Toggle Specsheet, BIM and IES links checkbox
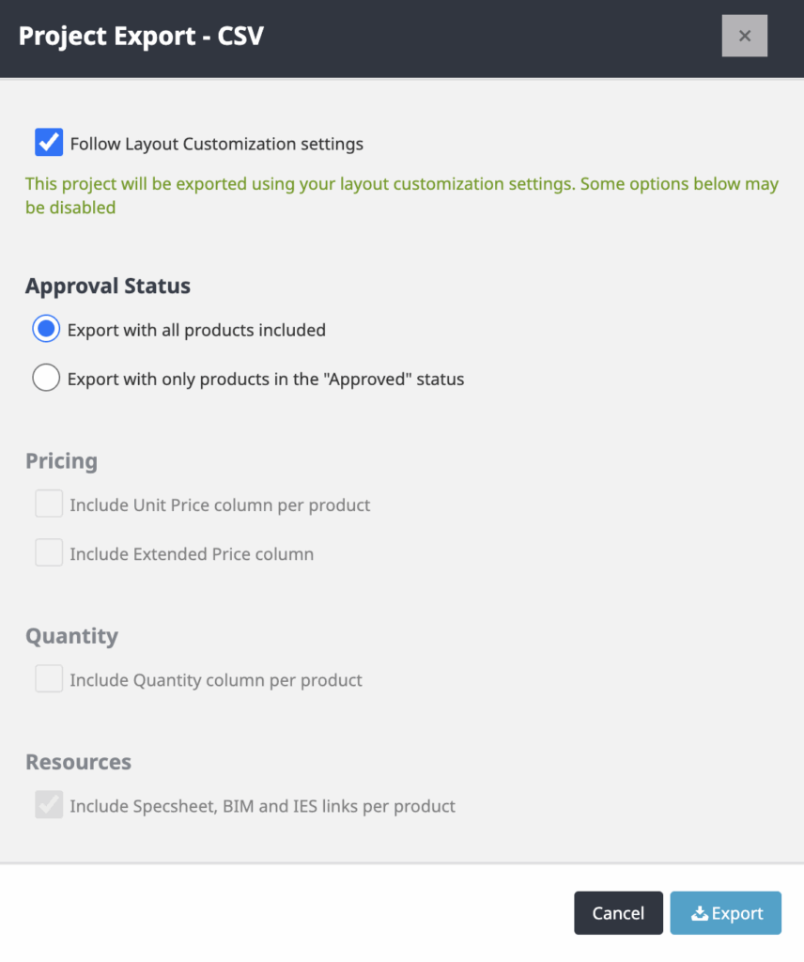This screenshot has width=804, height=962. point(49,804)
